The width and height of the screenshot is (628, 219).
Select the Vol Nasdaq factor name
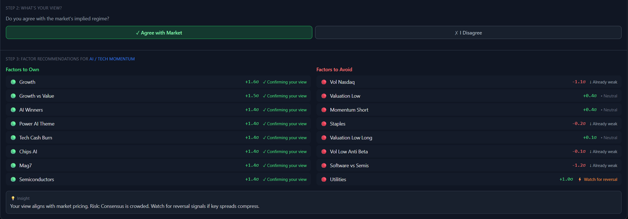tap(343, 82)
